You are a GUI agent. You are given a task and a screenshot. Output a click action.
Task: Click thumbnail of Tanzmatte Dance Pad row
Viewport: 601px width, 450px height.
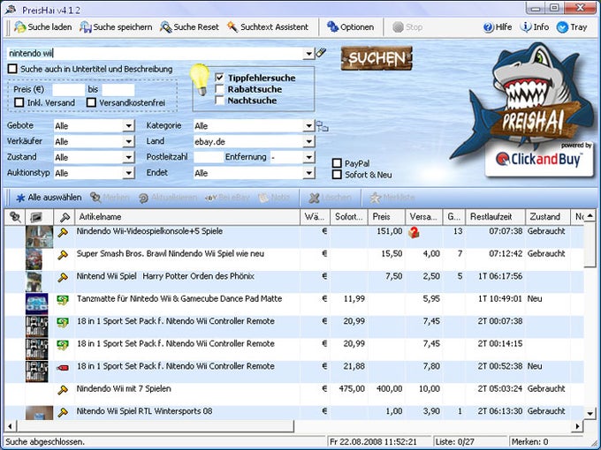[x=37, y=304]
